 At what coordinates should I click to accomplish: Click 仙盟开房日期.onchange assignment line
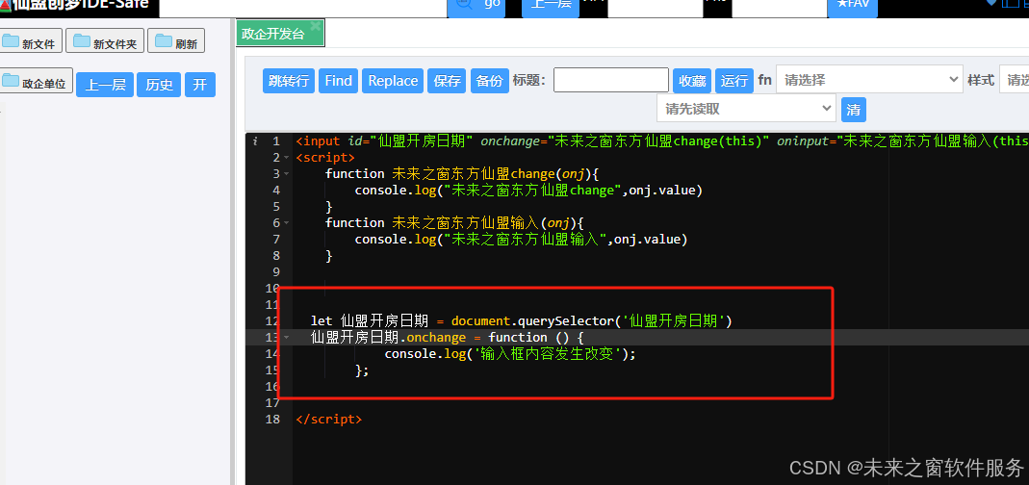[x=447, y=338]
